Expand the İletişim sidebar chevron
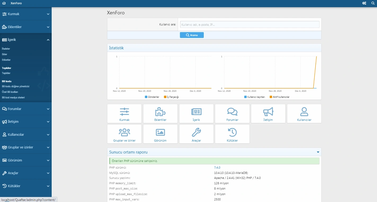This screenshot has height=202, width=377. [x=48, y=122]
